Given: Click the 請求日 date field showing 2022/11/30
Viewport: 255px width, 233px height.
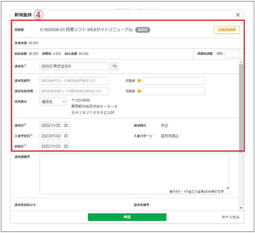Looking at the screenshot, I should click(52, 126).
